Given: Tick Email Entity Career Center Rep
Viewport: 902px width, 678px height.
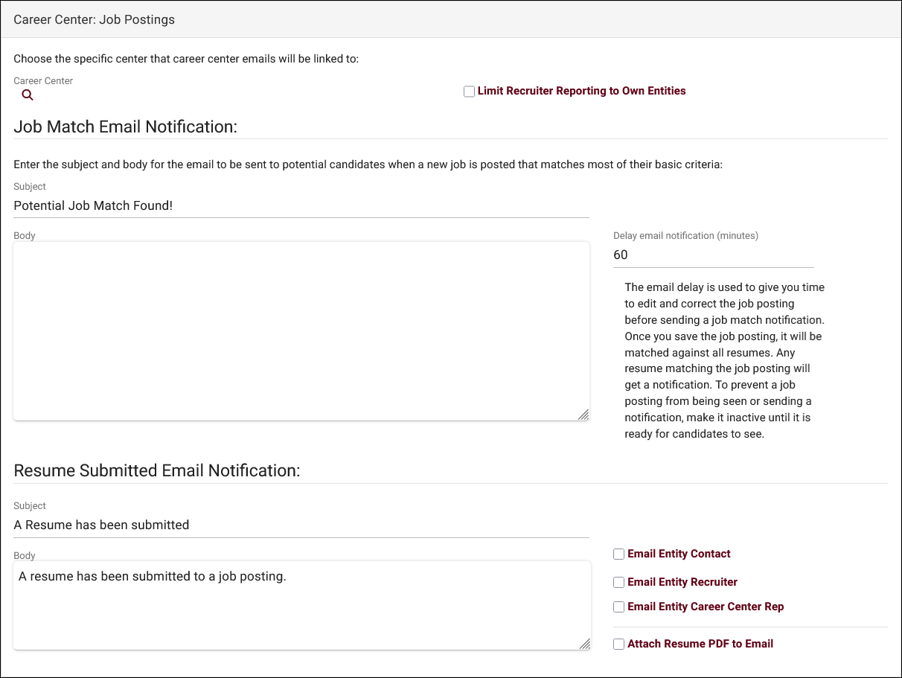Looking at the screenshot, I should pyautogui.click(x=618, y=607).
